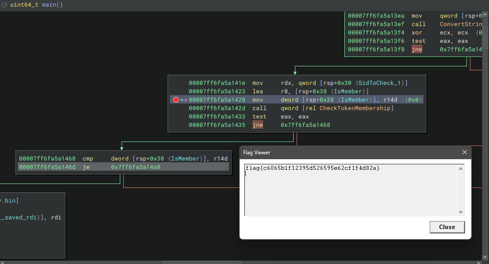Click inside the flag text box
The height and width of the screenshot is (264, 489).
[x=349, y=190]
